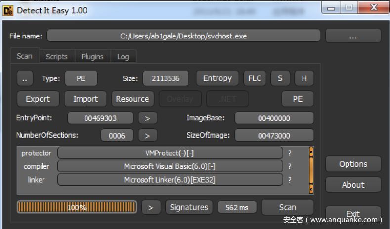Click the S strings button
Viewport: 390px width, 229px height.
point(280,78)
